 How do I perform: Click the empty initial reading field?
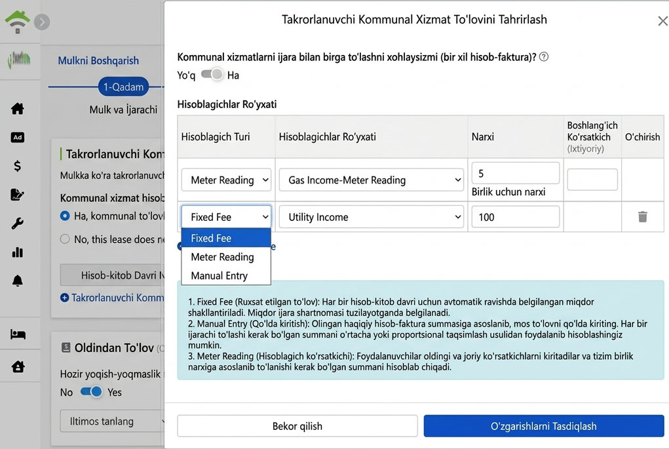pos(592,179)
